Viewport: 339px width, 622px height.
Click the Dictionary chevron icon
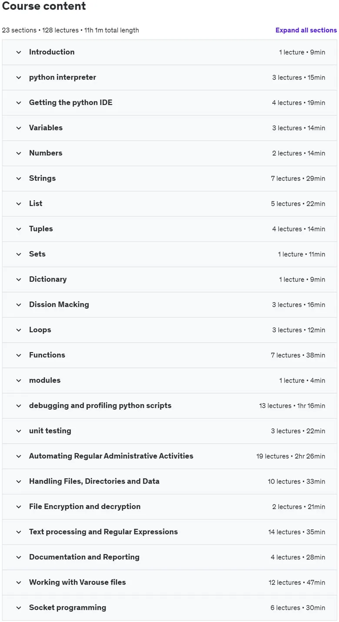19,279
